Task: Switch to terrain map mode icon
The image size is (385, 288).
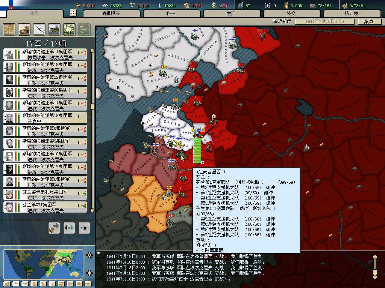Action: 7,284
